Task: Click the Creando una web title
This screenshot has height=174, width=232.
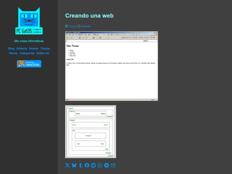Action: (x=89, y=16)
